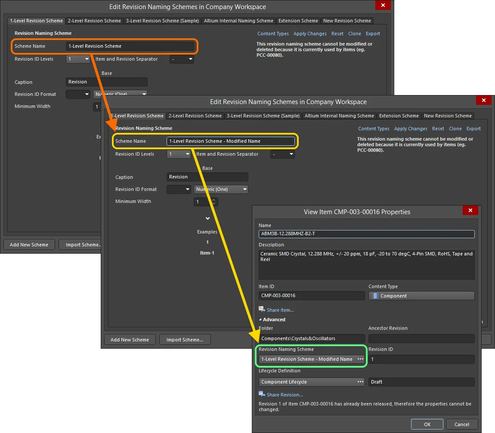495x433 pixels.
Task: Open the Revision Naming Scheme ellipsis browse button
Action: click(360, 359)
